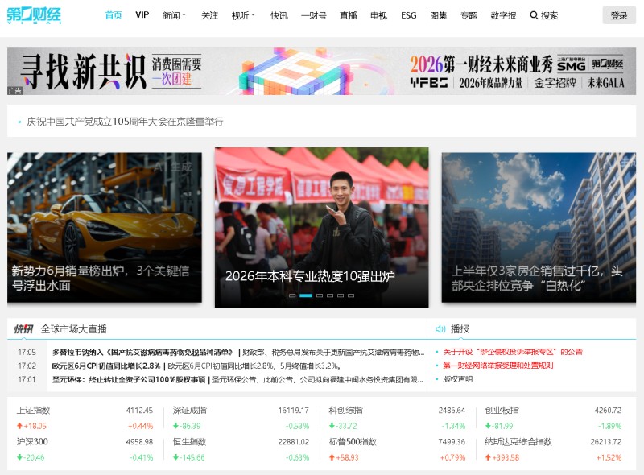This screenshot has height=475, width=644.
Task: Open the 专题 nav item
Action: [469, 15]
